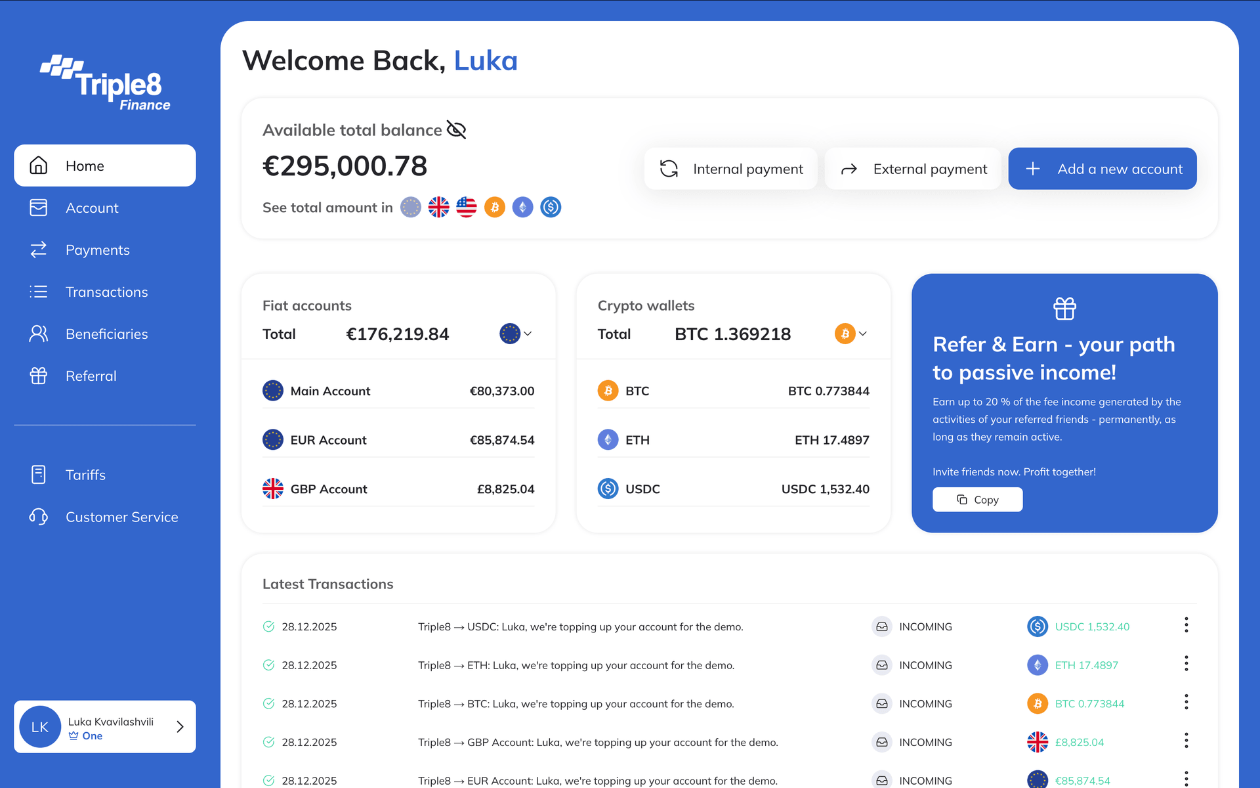Click the UK flag beside £8,825.04 amount

(x=1038, y=742)
